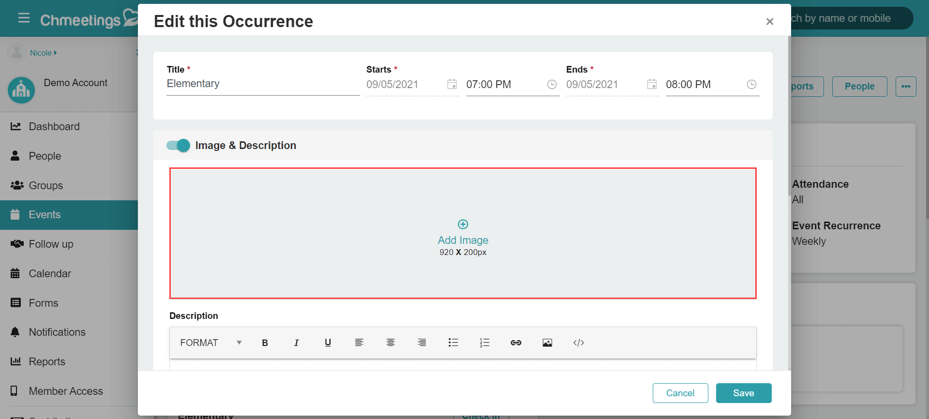
Task: Align description text left
Action: pos(359,343)
